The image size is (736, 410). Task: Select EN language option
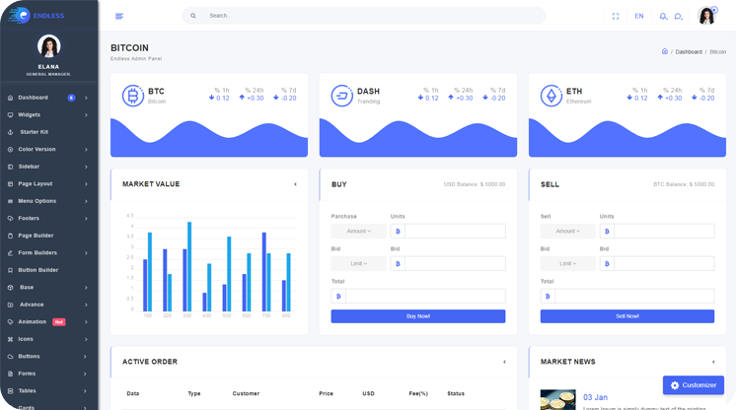[x=639, y=16]
